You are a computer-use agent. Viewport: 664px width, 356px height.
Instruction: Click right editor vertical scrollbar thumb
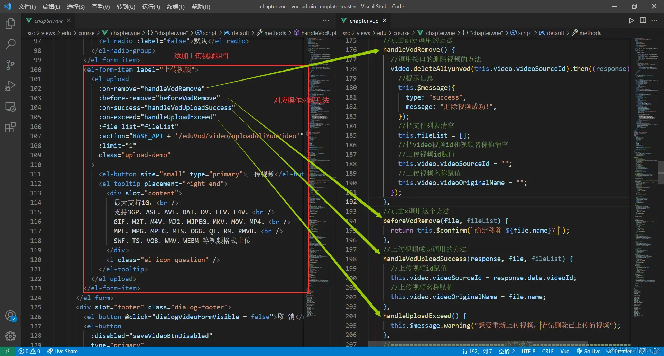[x=661, y=173]
